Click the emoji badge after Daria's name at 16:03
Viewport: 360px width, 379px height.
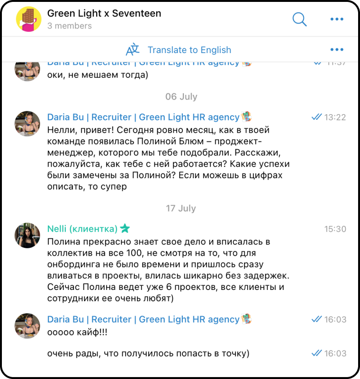click(x=246, y=319)
